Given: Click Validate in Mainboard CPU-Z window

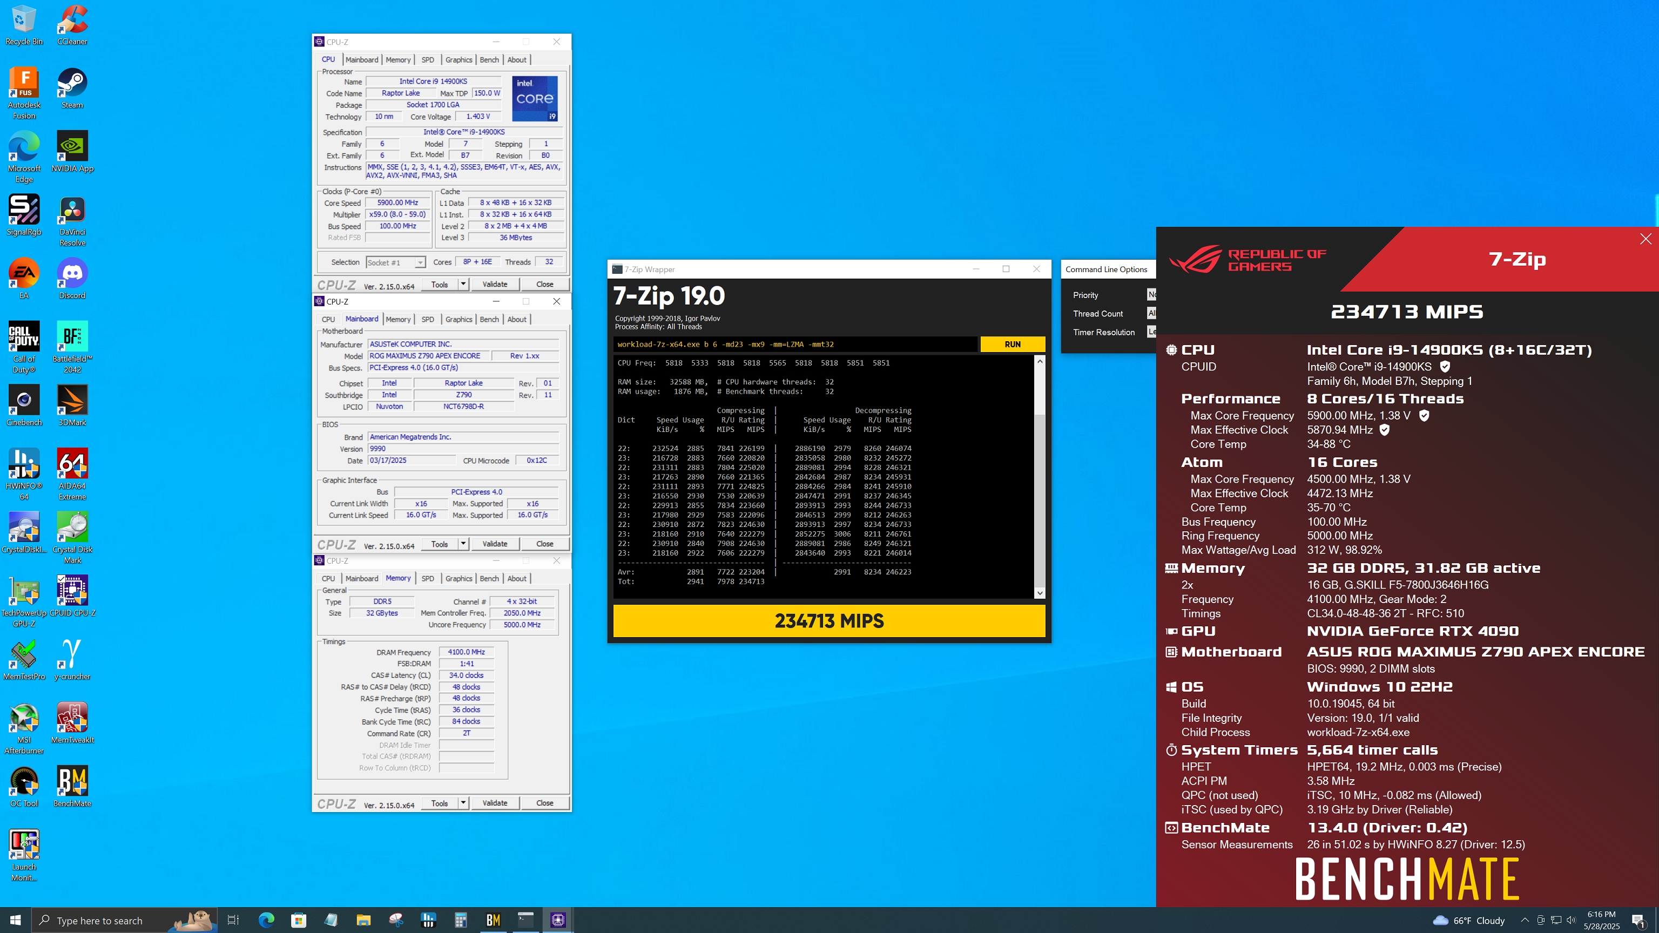Looking at the screenshot, I should 495,544.
